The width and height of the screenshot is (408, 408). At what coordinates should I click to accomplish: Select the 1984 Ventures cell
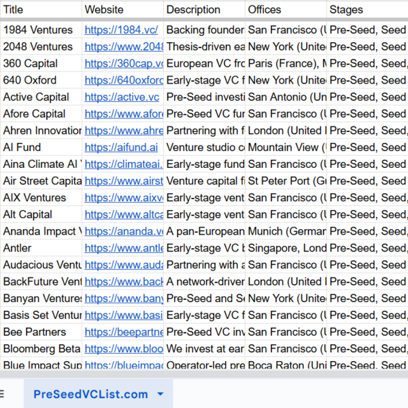(x=41, y=30)
